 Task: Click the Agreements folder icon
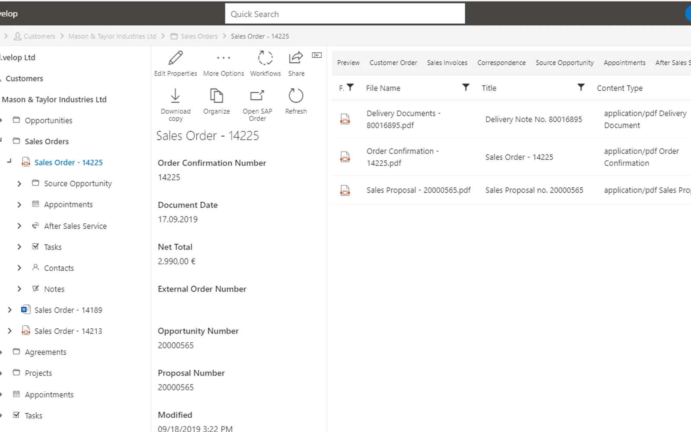16,352
